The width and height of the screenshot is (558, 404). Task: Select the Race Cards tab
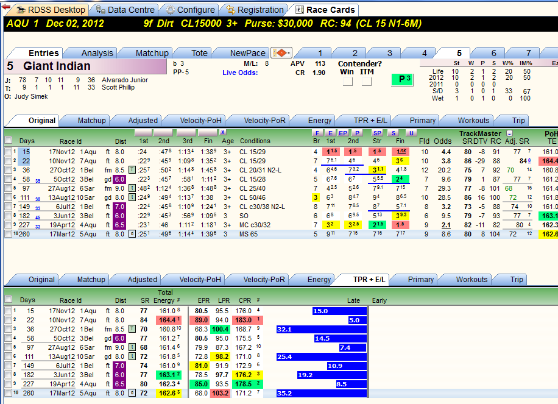325,10
